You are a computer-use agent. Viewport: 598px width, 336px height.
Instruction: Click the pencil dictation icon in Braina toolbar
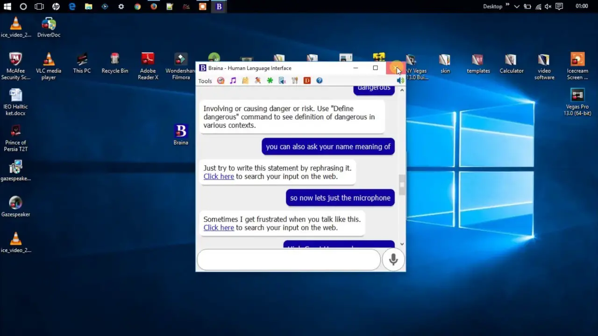[x=257, y=81]
